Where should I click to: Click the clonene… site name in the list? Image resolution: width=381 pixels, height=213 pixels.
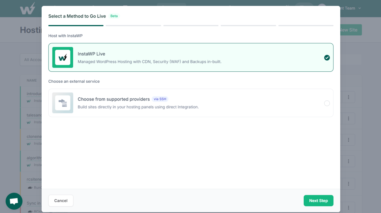tap(34, 137)
